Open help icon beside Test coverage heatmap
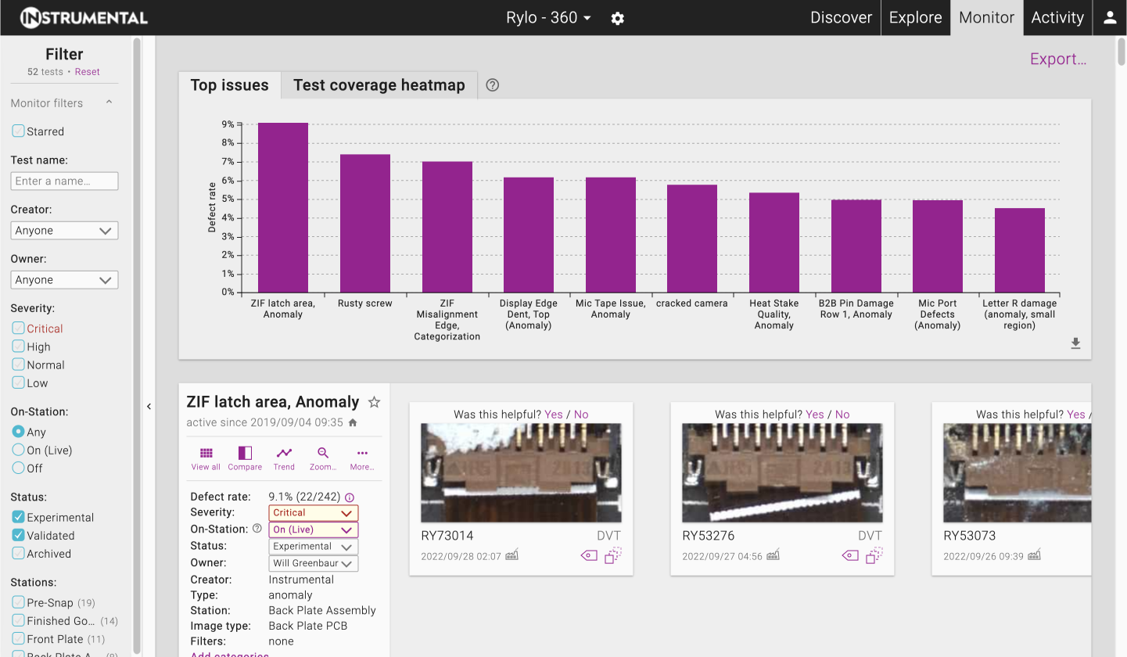 coord(492,85)
